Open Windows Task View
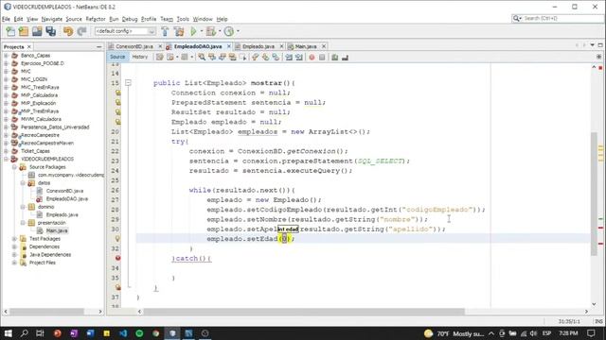 point(40,333)
